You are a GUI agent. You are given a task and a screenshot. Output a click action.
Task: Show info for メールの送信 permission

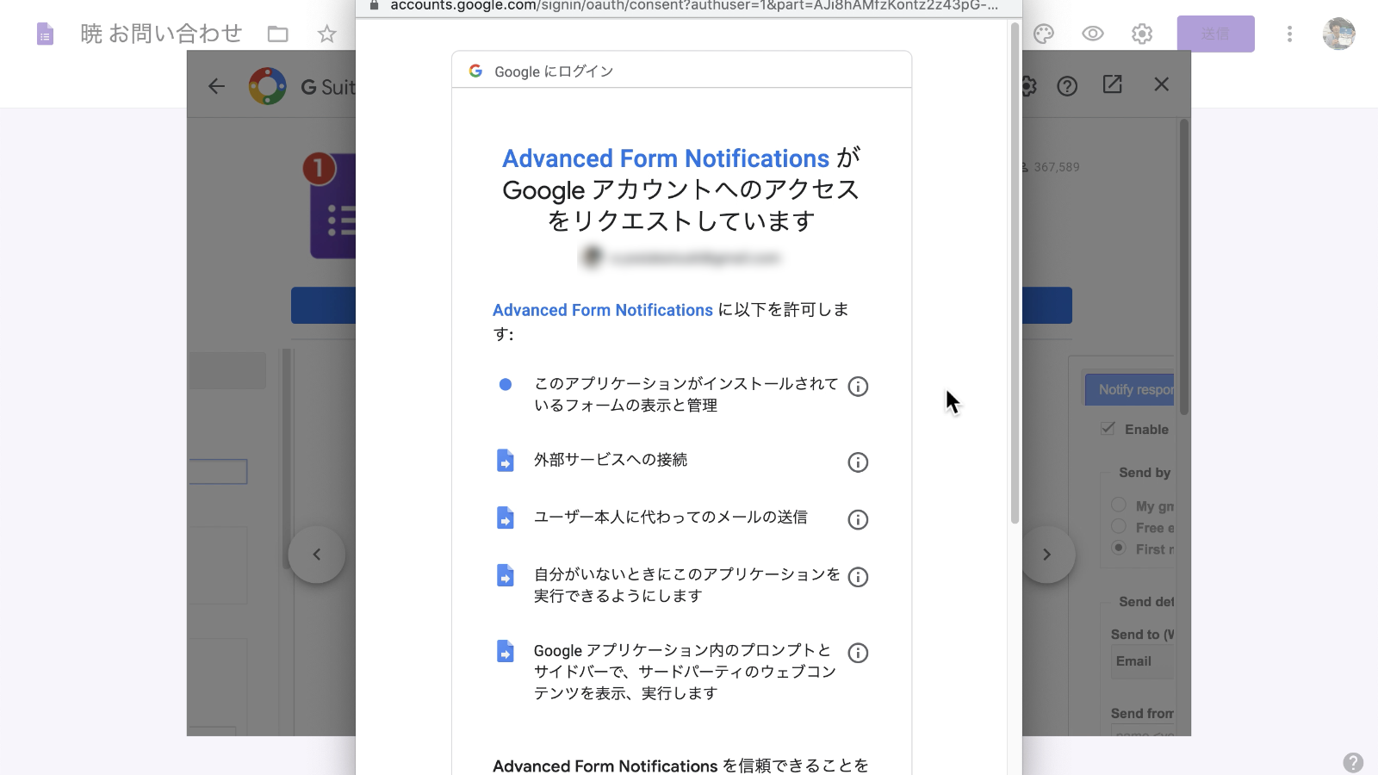858,520
